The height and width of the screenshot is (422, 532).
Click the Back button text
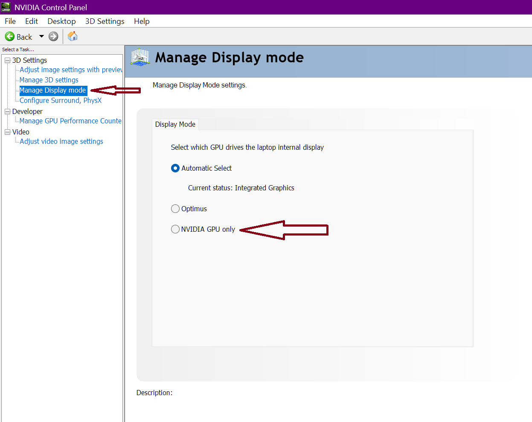click(x=24, y=37)
